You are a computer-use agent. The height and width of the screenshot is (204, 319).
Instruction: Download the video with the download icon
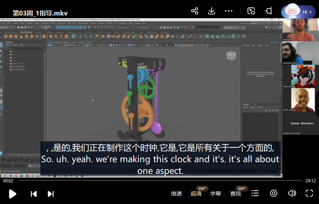[212, 11]
